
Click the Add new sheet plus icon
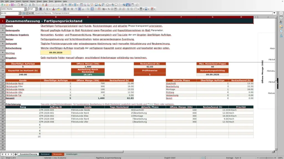click(x=16, y=154)
